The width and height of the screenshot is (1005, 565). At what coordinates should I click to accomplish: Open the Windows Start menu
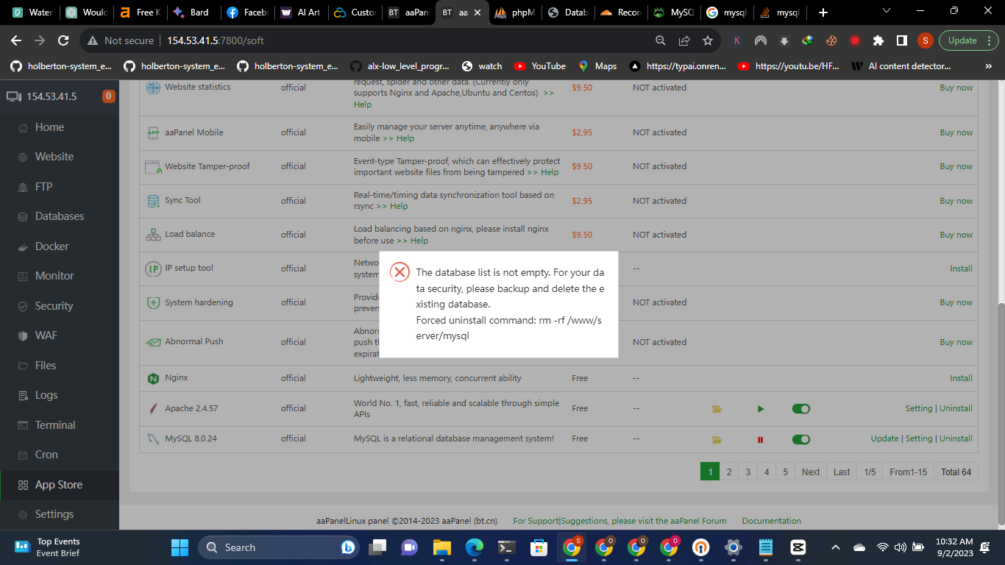click(x=180, y=547)
